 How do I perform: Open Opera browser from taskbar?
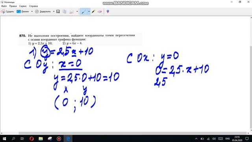pyautogui.click(x=31, y=138)
